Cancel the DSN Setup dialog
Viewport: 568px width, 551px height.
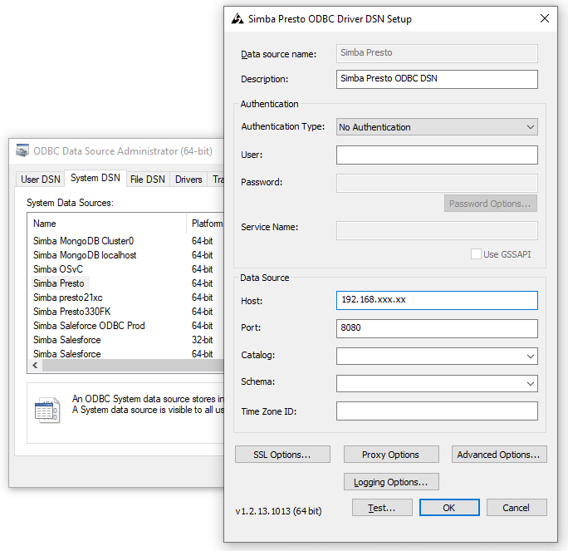pyautogui.click(x=517, y=508)
